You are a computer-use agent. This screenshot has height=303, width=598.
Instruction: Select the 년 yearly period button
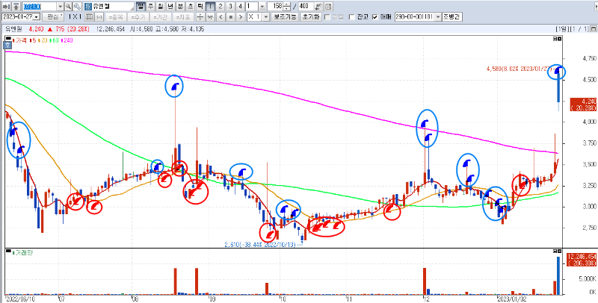pyautogui.click(x=170, y=7)
